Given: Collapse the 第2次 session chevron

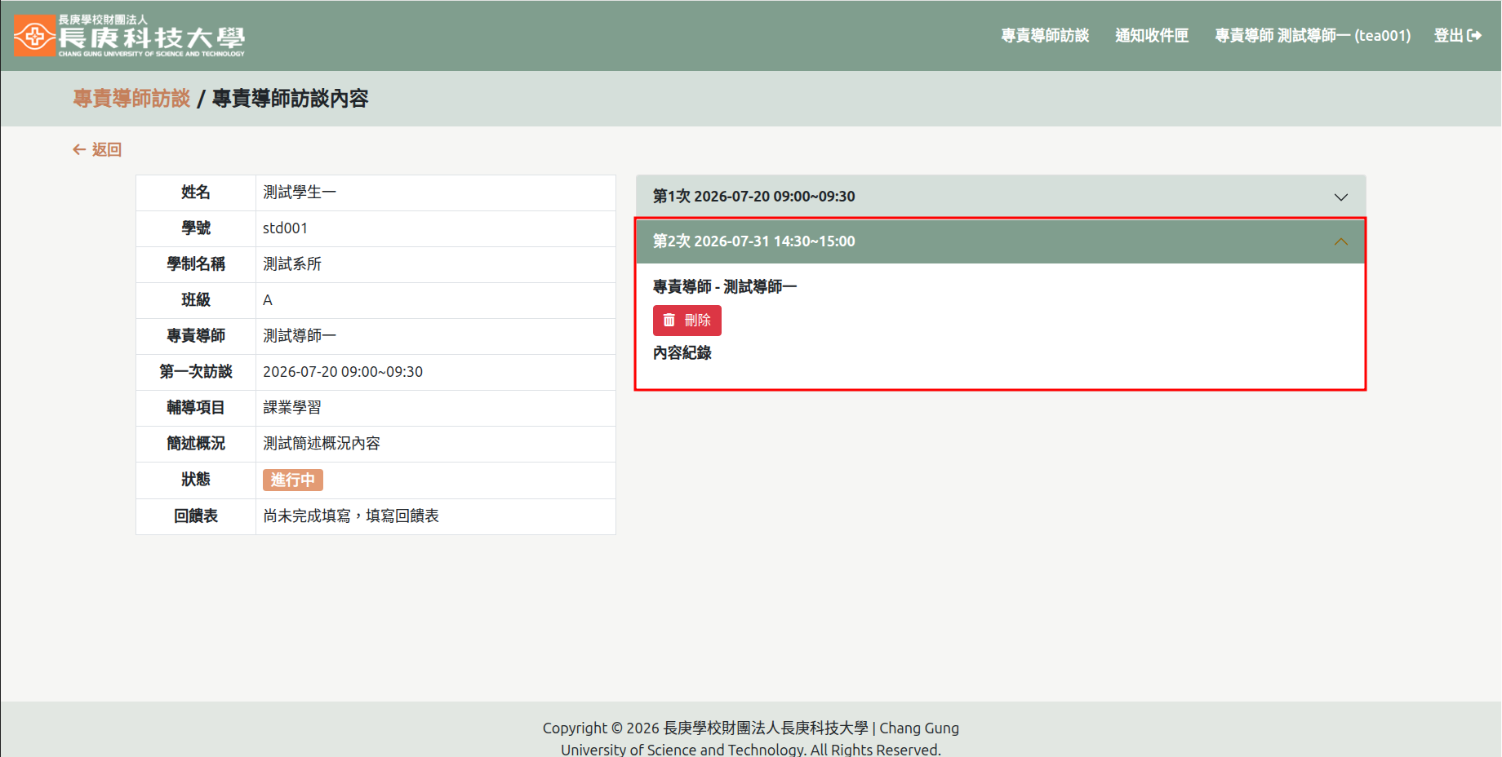Looking at the screenshot, I should pos(1340,241).
